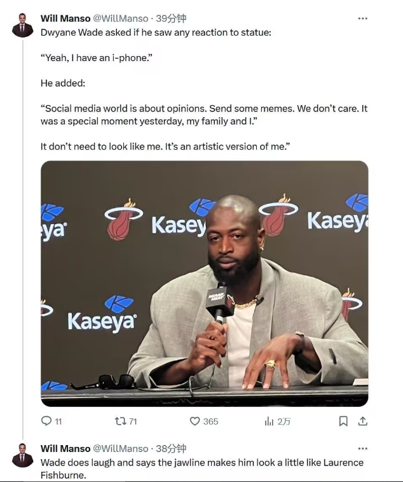The width and height of the screenshot is (403, 482).
Task: Open first tweet's three-dot more menu
Action: coord(362,18)
